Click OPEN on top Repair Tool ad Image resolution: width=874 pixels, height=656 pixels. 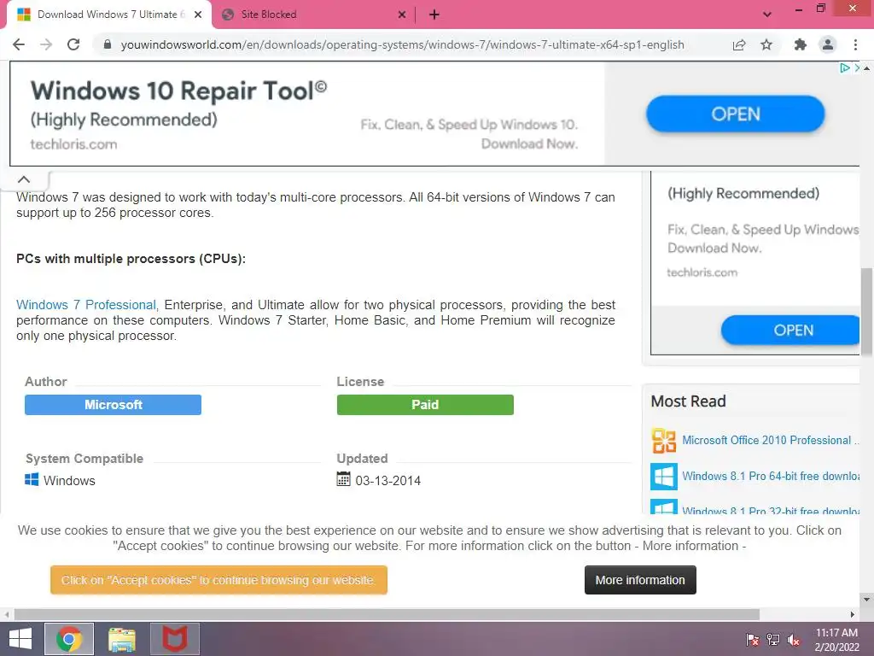click(x=735, y=114)
